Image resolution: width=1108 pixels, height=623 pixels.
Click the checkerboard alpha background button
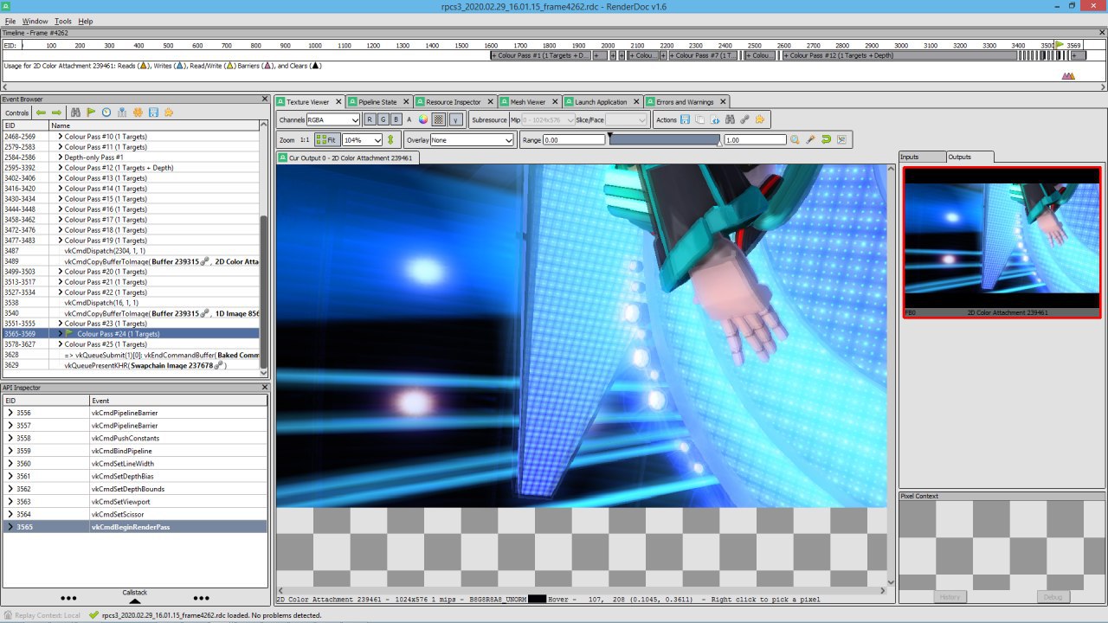(x=439, y=119)
